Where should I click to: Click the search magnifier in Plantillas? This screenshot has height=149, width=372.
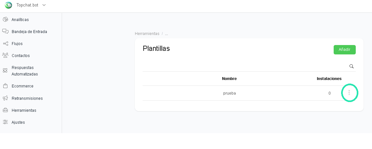(x=352, y=66)
